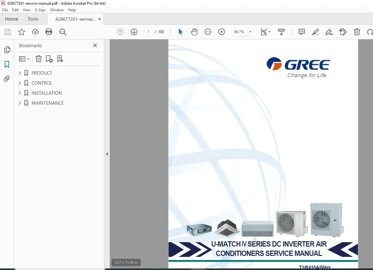This screenshot has height=270, width=373.
Task: Open the Edit menu
Action: [15, 10]
